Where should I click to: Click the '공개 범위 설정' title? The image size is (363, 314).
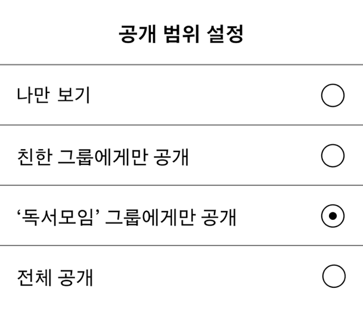click(181, 34)
